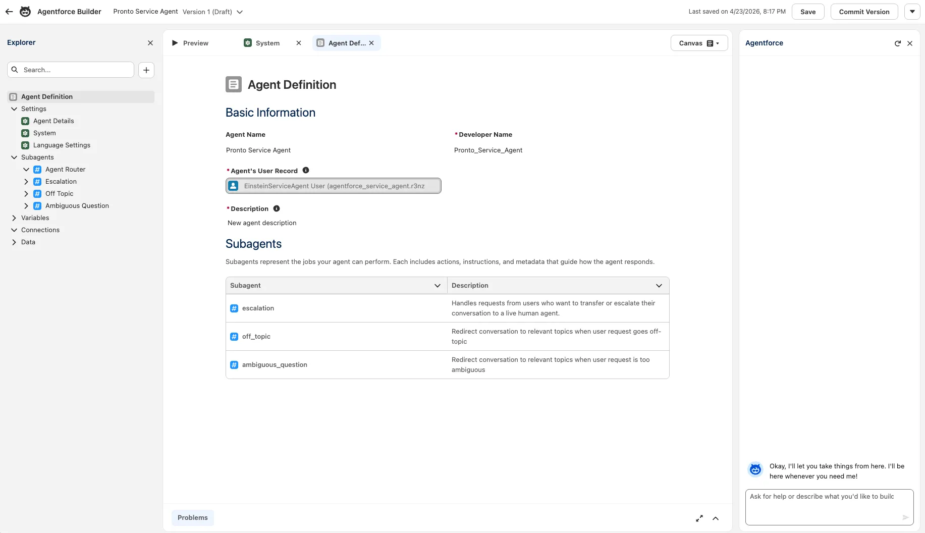Expand the Variables tree node
The image size is (925, 533).
point(14,218)
